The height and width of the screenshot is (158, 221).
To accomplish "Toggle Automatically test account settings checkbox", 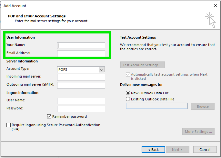I will 128,74.
